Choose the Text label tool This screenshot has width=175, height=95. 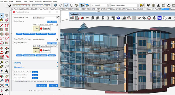click(7, 66)
